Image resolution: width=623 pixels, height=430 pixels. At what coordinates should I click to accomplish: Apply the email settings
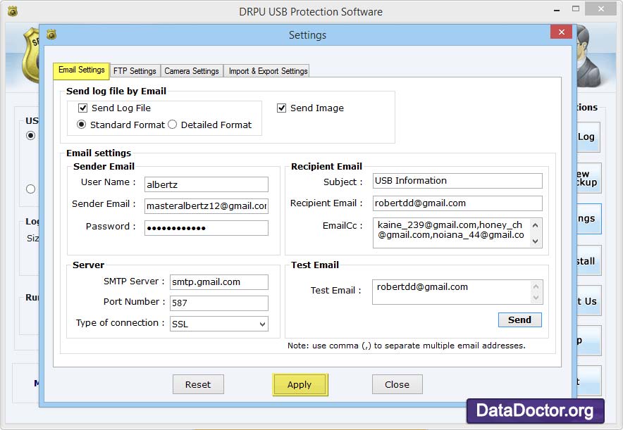pos(300,384)
